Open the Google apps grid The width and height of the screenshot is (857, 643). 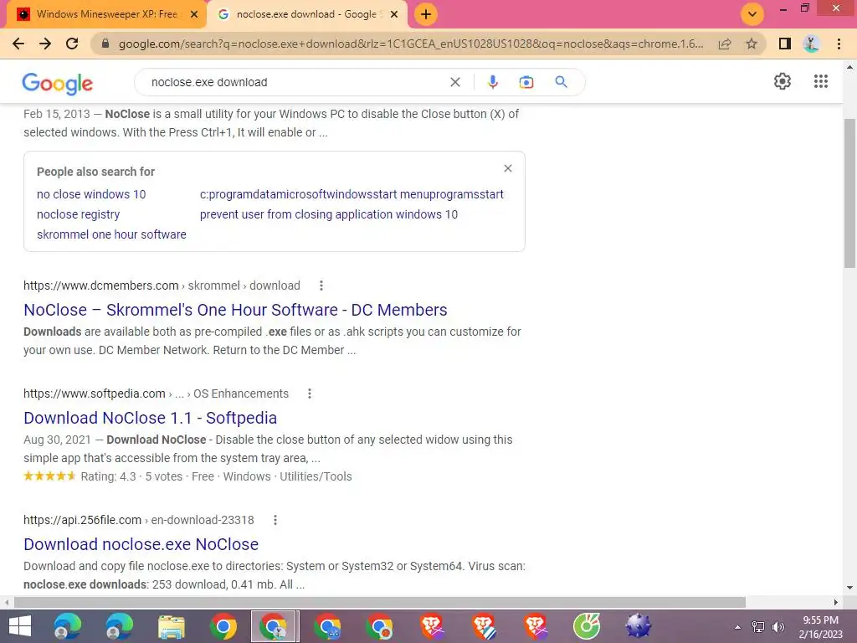(821, 81)
